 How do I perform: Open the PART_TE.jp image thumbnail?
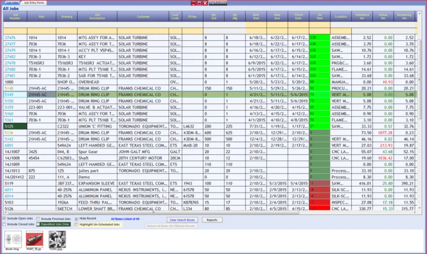pos(35,239)
